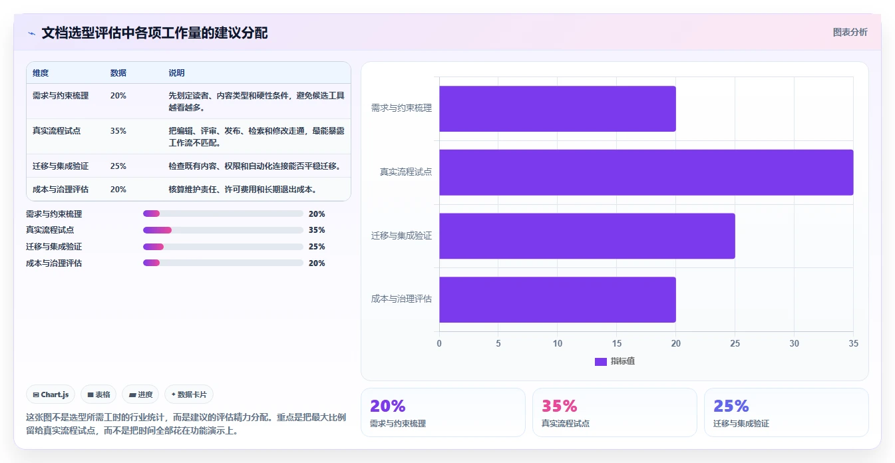Screen dimensions: 895x463
Task: Click the 真实流程试点 progress bar
Action: tap(223, 230)
